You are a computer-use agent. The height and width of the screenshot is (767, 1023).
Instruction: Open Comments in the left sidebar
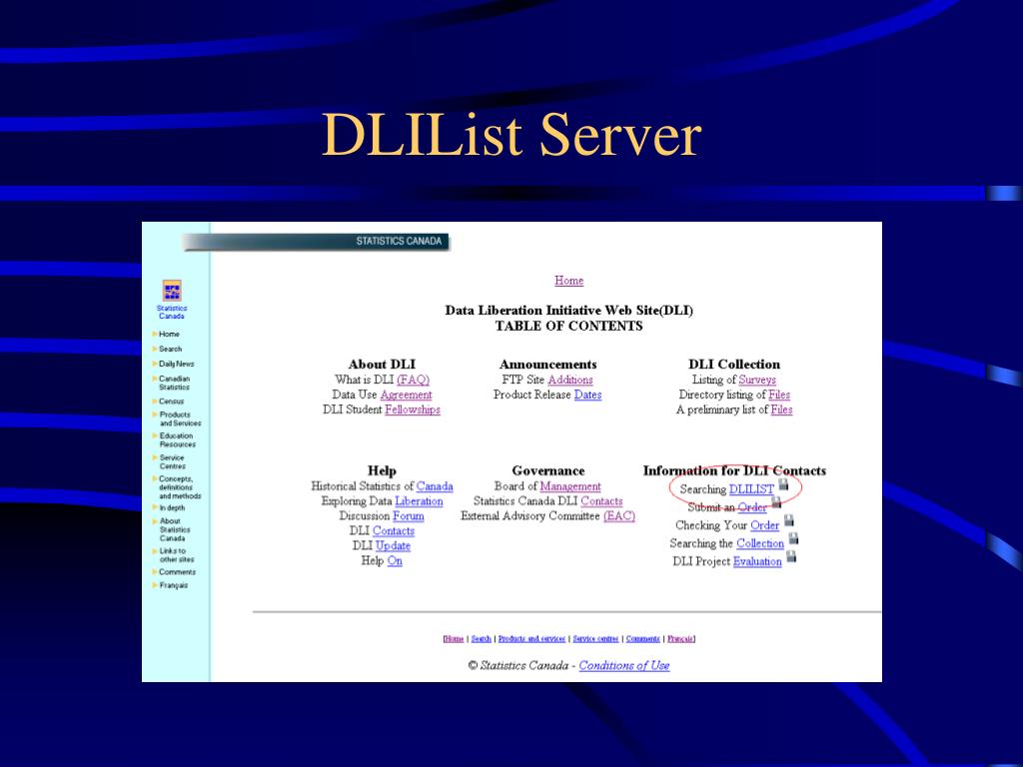point(178,572)
